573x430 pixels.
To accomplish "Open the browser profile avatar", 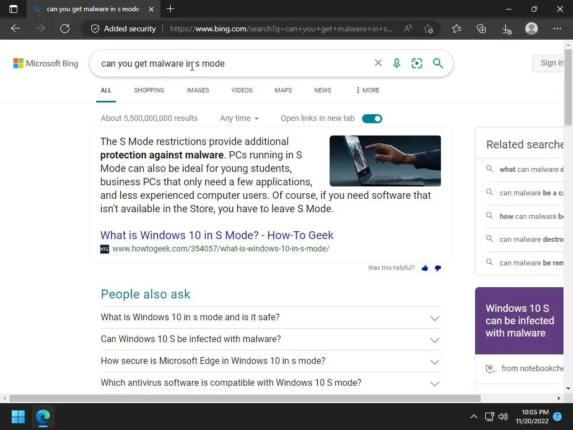I will click(532, 29).
